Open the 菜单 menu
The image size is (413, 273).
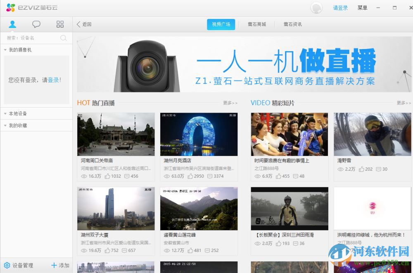(x=362, y=8)
